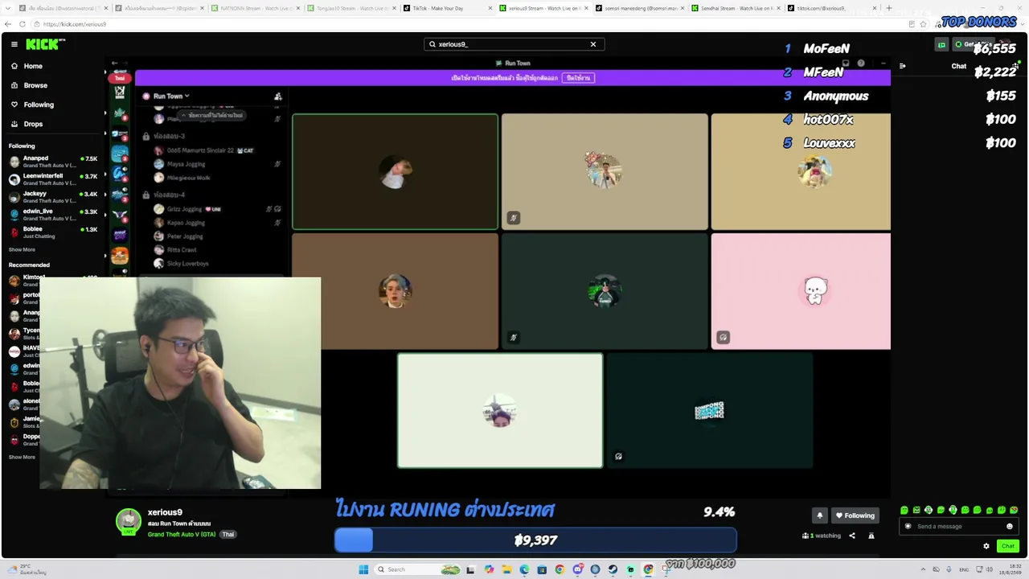Click the Kick search field

(x=514, y=44)
